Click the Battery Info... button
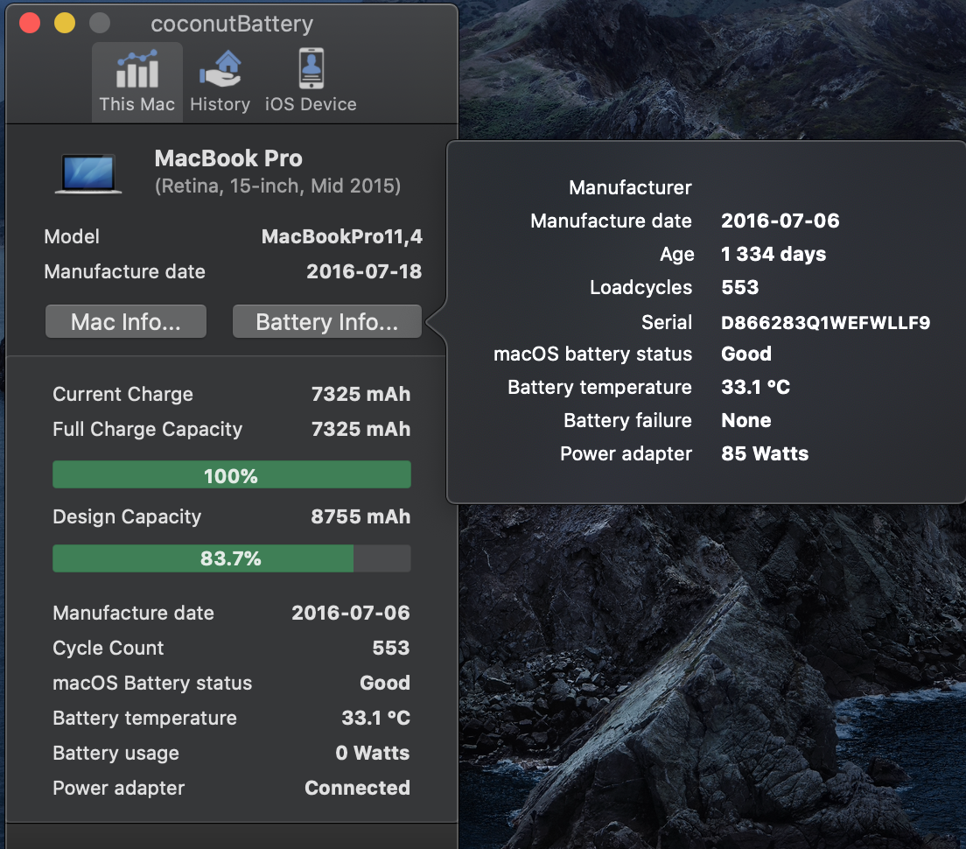 pos(327,321)
